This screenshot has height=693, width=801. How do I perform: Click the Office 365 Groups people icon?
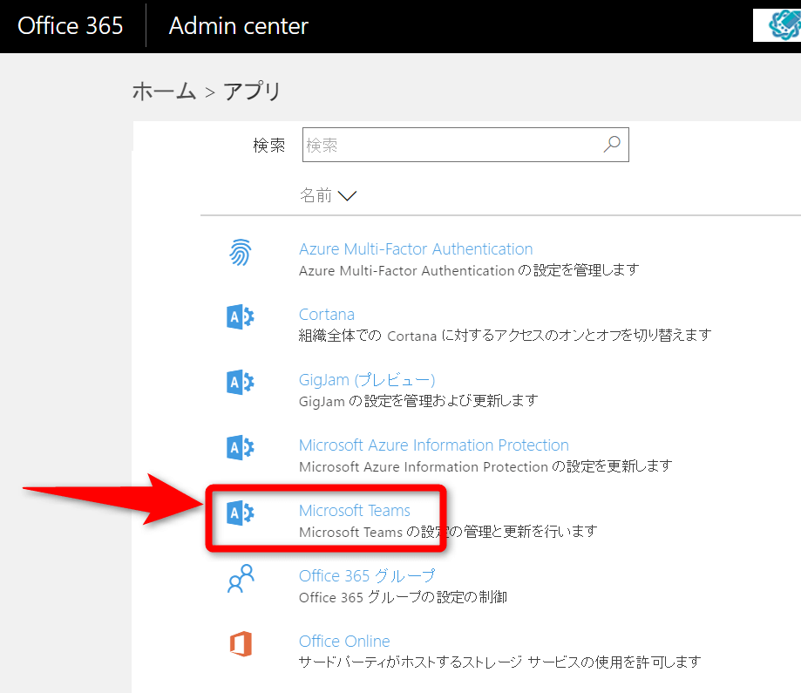coord(240,579)
